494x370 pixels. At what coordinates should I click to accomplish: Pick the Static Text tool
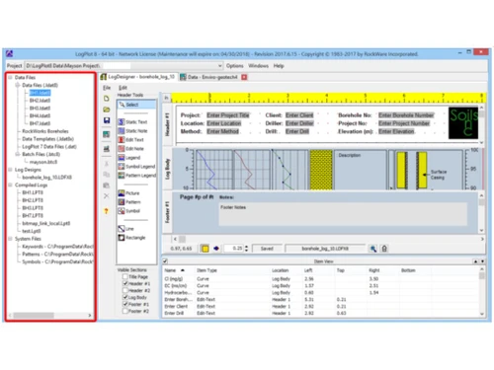tap(132, 122)
